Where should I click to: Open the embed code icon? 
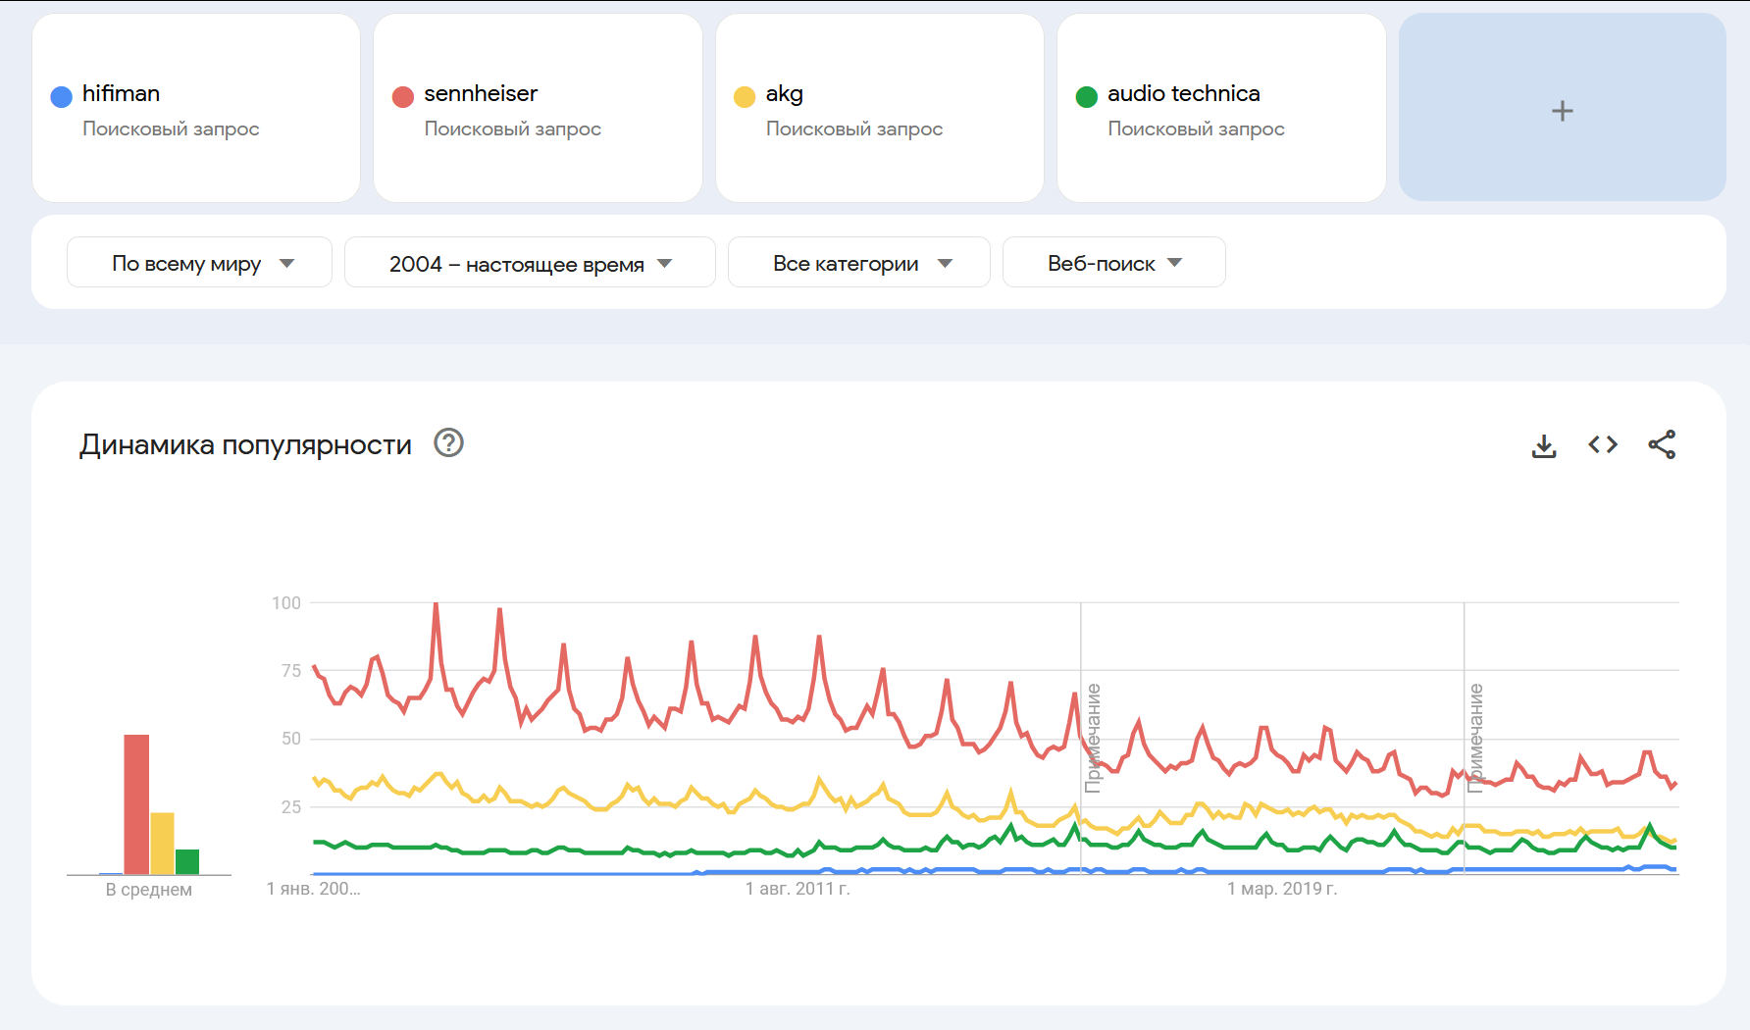tap(1603, 445)
